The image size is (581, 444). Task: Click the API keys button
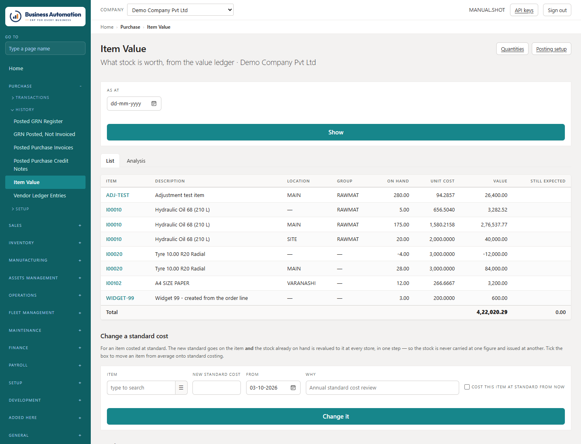(x=524, y=10)
